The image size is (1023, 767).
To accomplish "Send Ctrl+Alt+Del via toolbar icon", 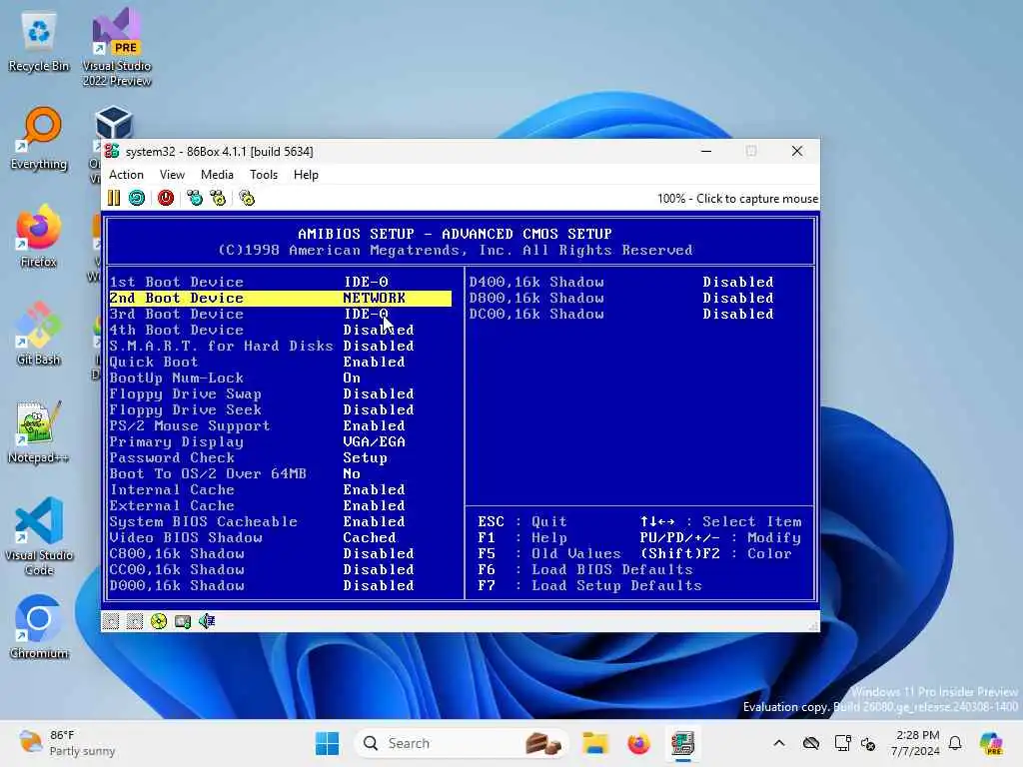I will point(195,199).
